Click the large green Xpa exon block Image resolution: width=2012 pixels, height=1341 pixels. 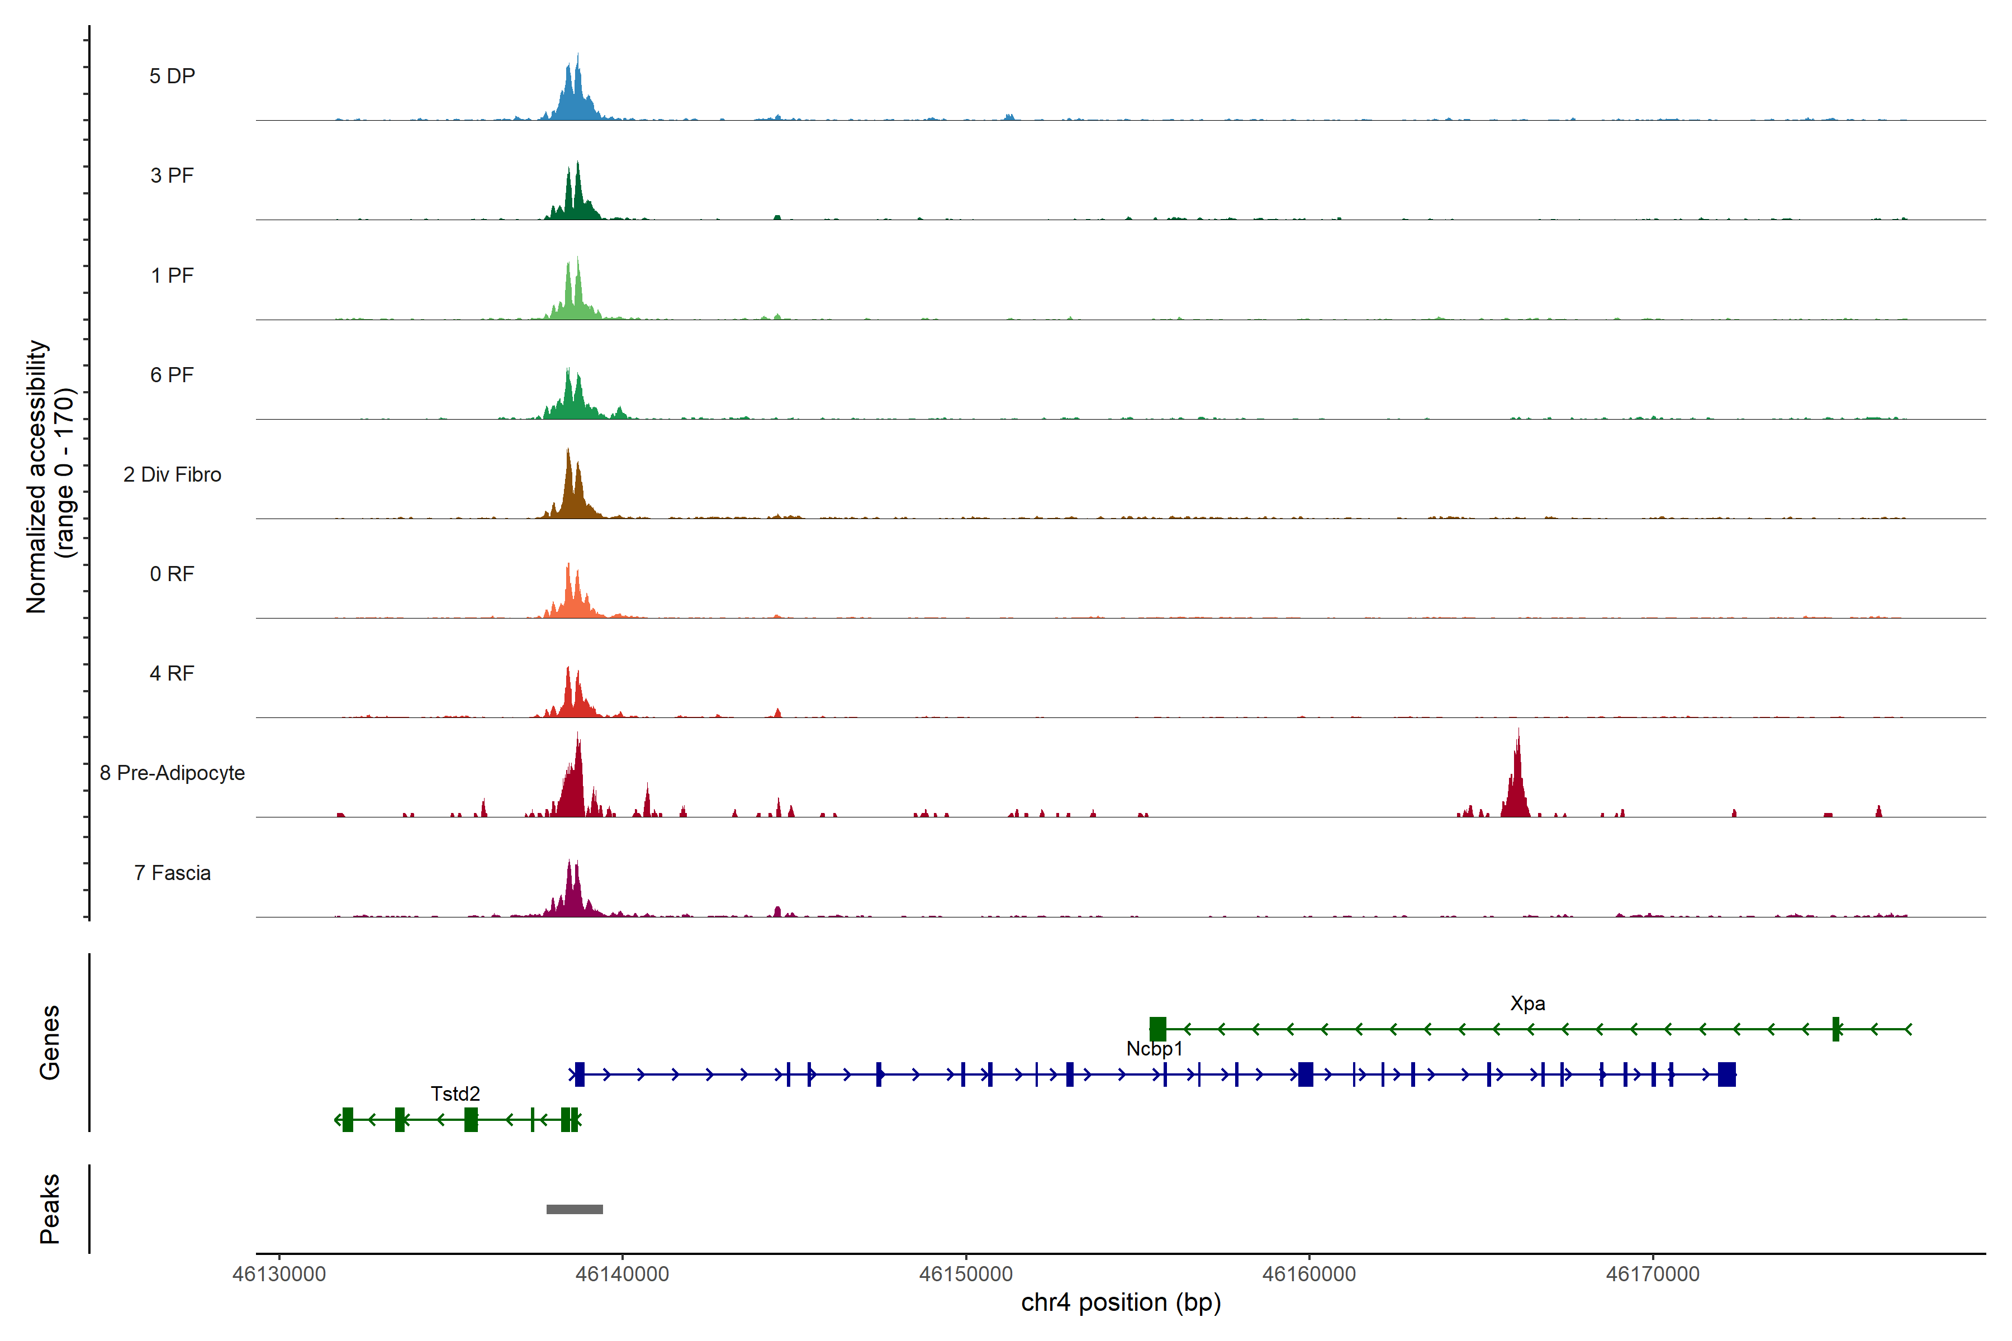click(1157, 1029)
